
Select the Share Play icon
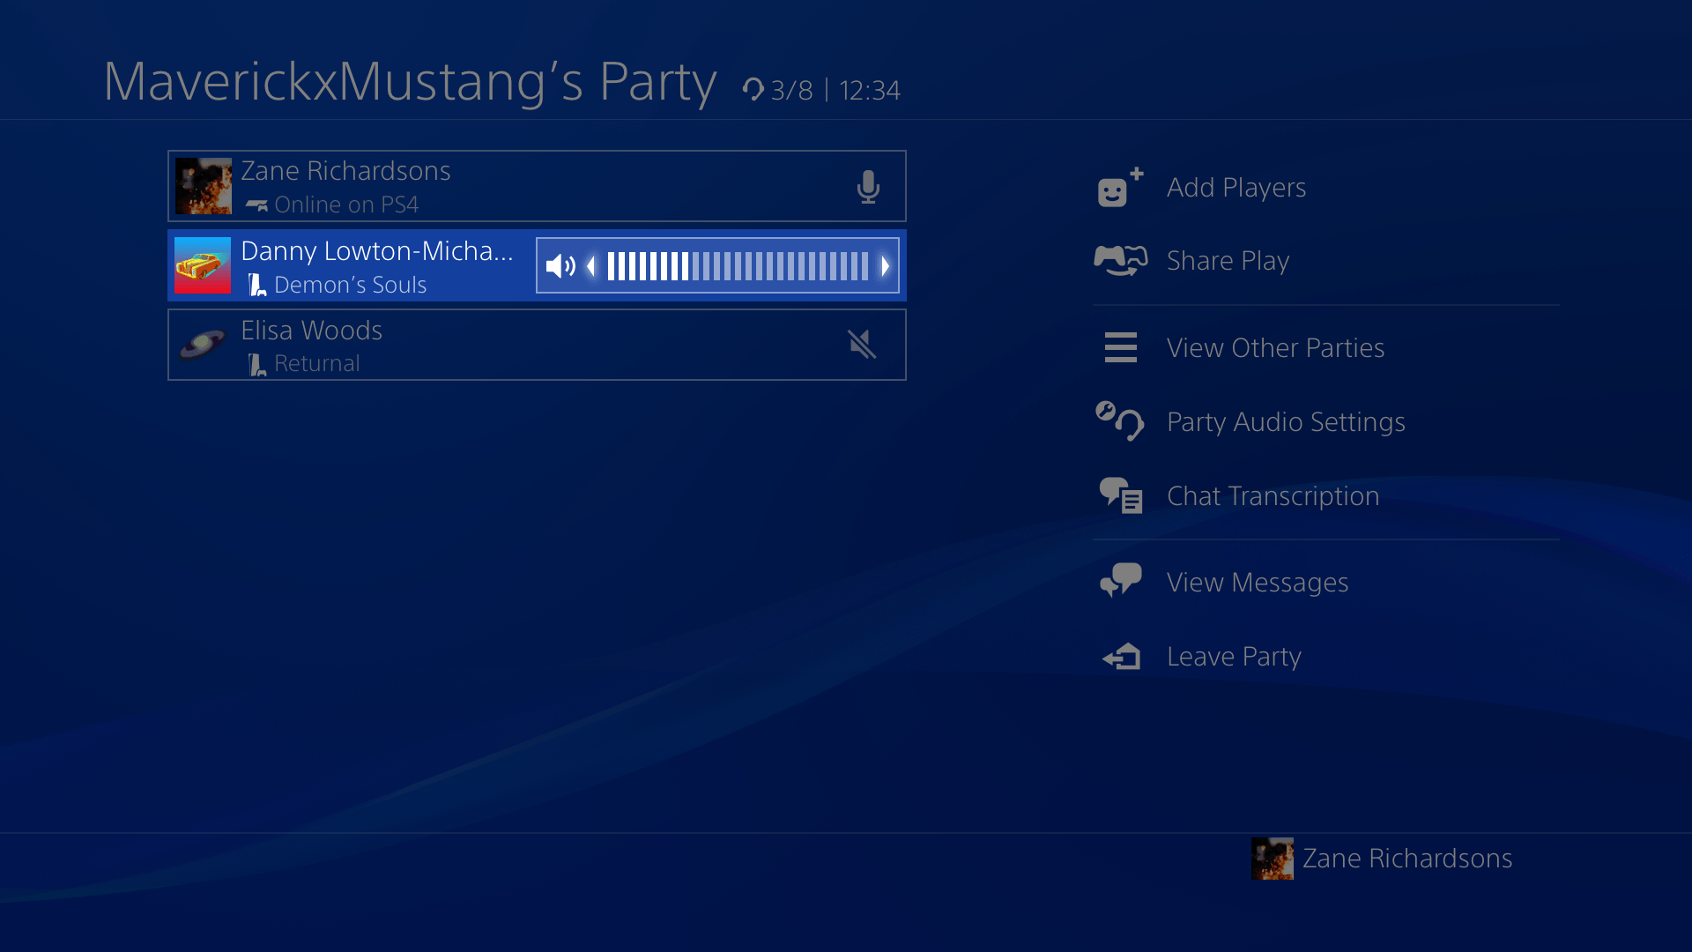pos(1119,259)
